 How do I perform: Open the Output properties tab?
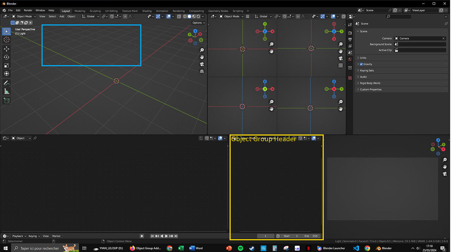tap(350, 40)
